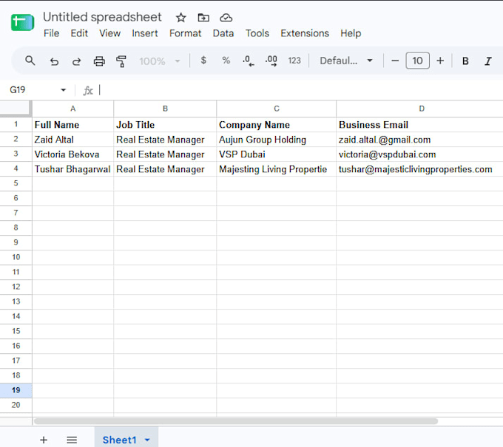Toggle bold formatting
The width and height of the screenshot is (503, 447).
tap(465, 61)
